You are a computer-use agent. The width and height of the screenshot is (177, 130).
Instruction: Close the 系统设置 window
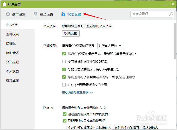point(173,4)
